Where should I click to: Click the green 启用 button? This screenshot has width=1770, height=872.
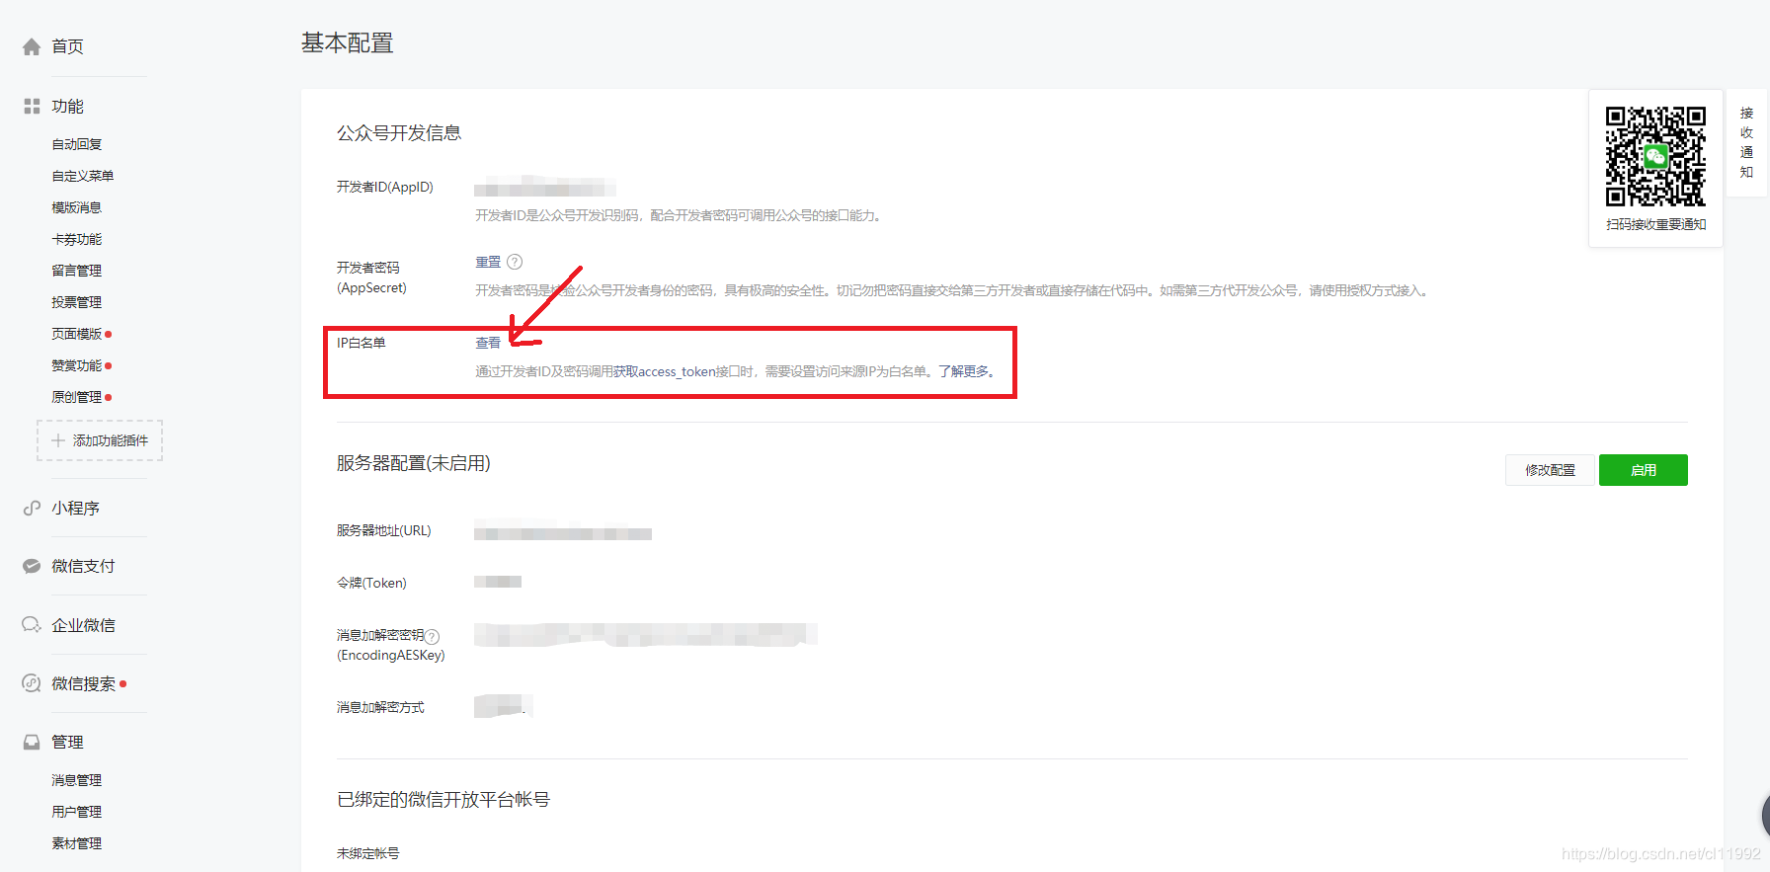tap(1644, 470)
